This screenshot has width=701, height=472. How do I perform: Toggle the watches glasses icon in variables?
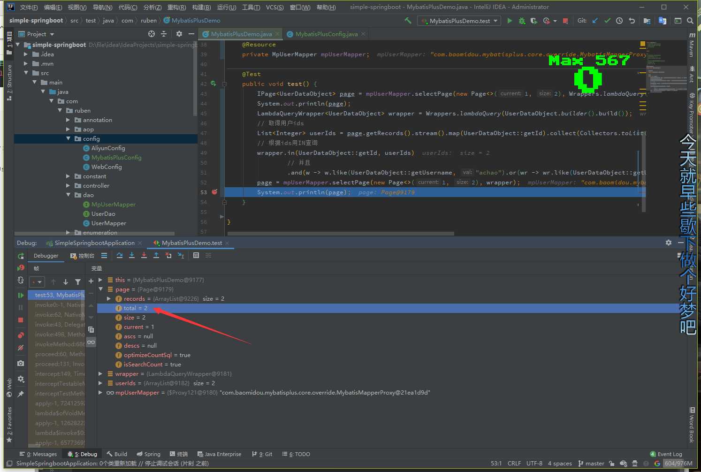click(91, 342)
